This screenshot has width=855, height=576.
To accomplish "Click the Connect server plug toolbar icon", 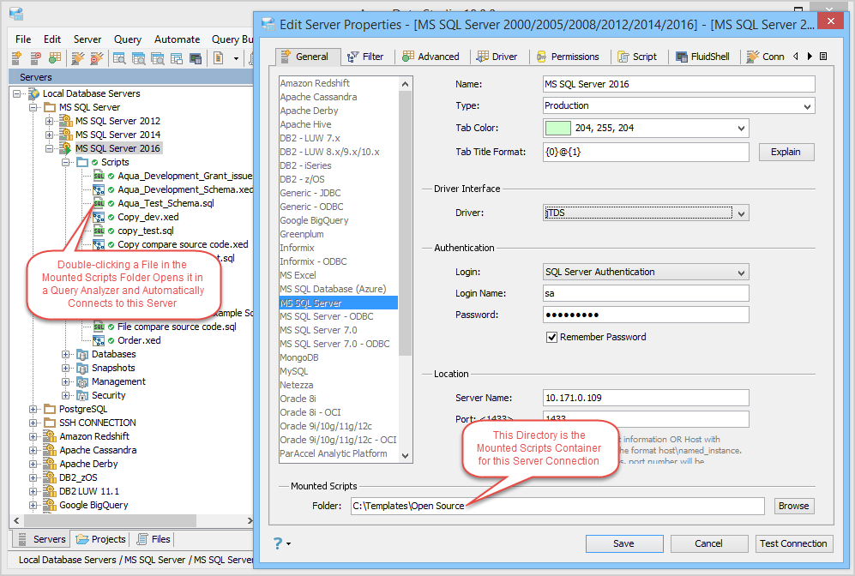I will click(78, 57).
